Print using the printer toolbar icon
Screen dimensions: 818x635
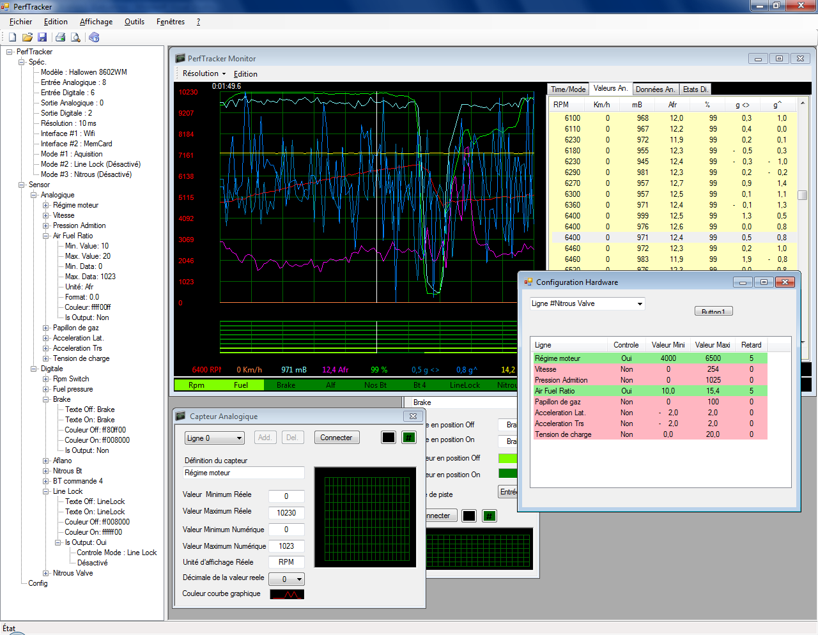pos(61,38)
